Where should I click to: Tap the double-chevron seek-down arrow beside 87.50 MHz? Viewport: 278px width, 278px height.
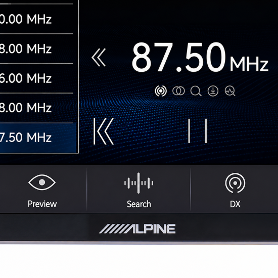(99, 58)
